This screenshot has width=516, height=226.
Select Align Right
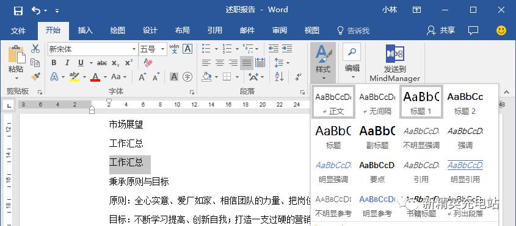[x=233, y=63]
